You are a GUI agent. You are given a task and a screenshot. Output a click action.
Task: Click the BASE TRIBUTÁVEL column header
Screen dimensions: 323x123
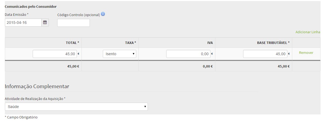(273, 43)
